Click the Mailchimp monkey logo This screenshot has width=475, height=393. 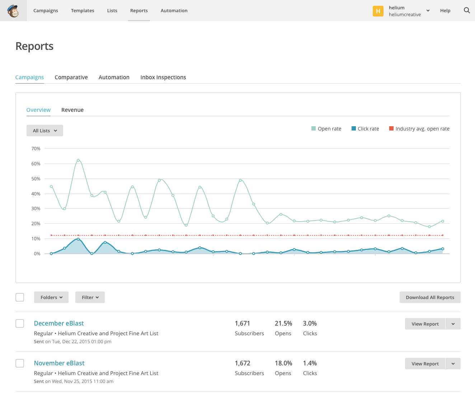point(13,11)
